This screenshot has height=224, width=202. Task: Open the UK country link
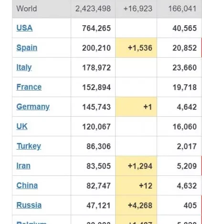(22, 126)
